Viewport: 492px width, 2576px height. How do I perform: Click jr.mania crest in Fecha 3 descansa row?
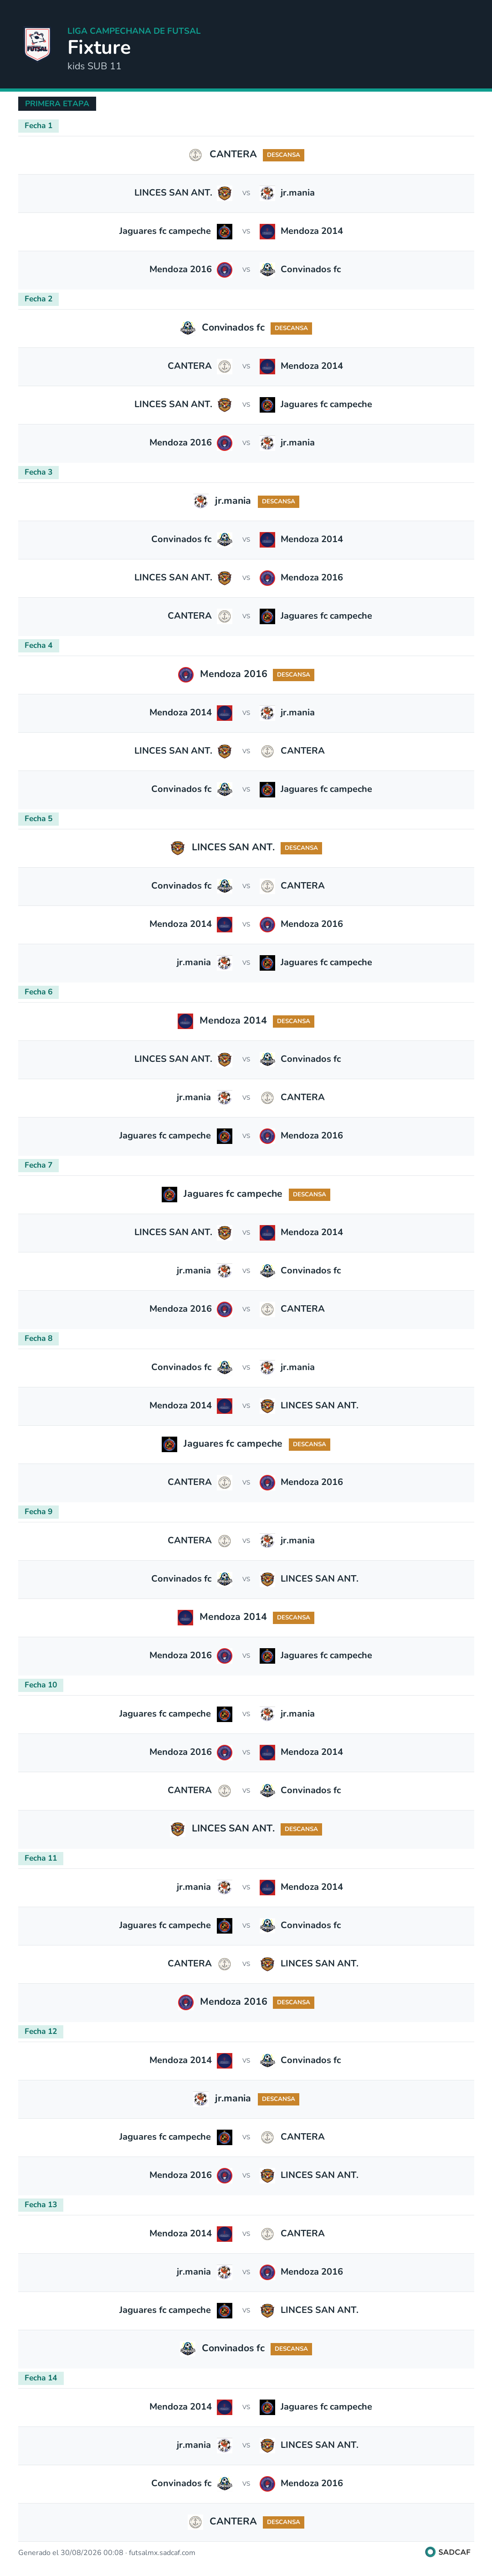200,501
